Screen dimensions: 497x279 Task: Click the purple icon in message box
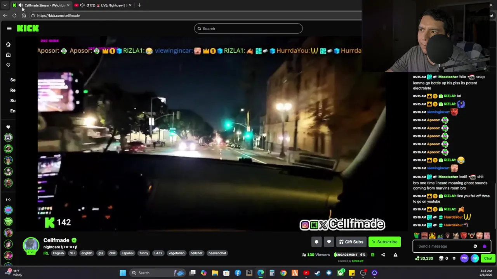click(x=484, y=246)
